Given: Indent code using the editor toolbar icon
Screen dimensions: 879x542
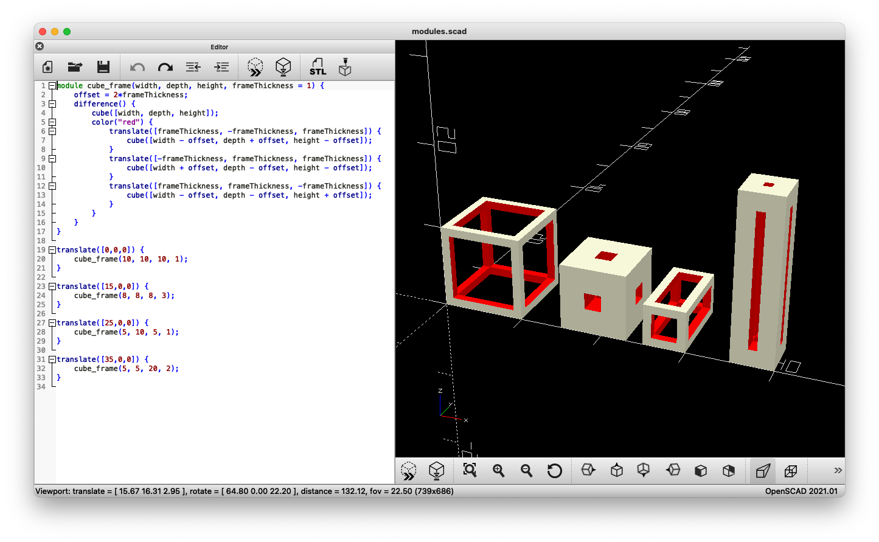Looking at the screenshot, I should pos(221,68).
